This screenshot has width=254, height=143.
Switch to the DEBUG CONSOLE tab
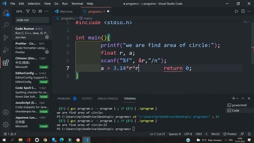tap(108, 99)
